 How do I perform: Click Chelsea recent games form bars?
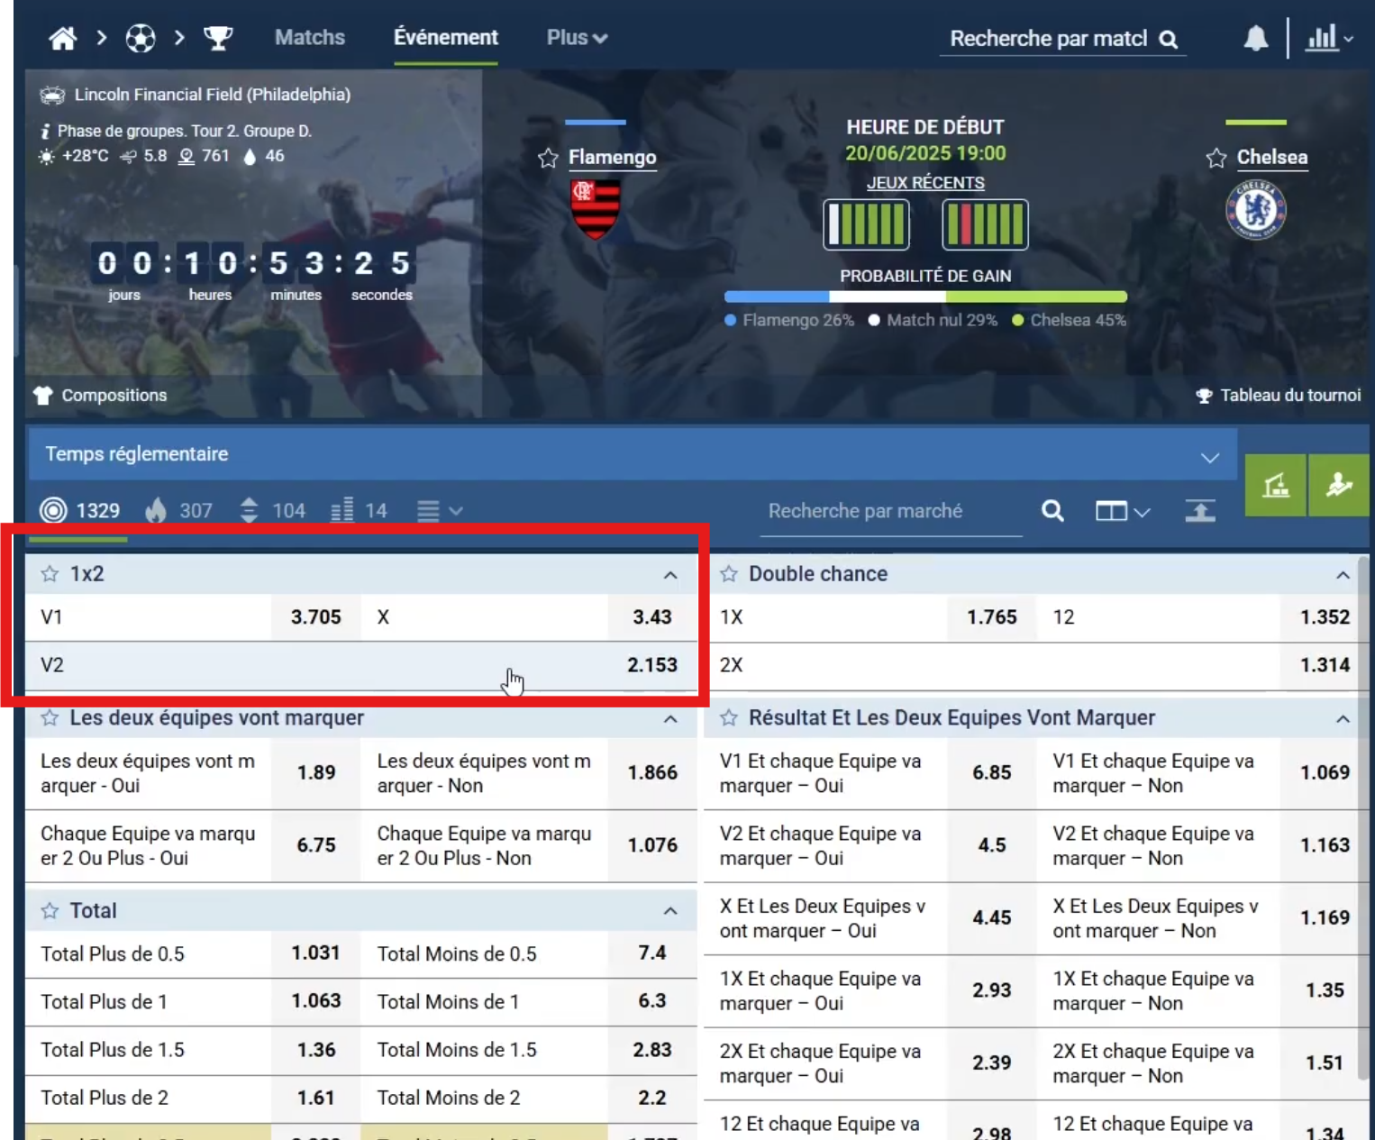click(985, 224)
